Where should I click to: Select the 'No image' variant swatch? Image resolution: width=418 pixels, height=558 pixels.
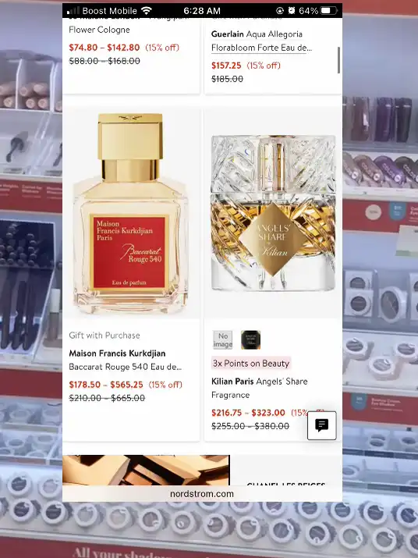(x=223, y=339)
